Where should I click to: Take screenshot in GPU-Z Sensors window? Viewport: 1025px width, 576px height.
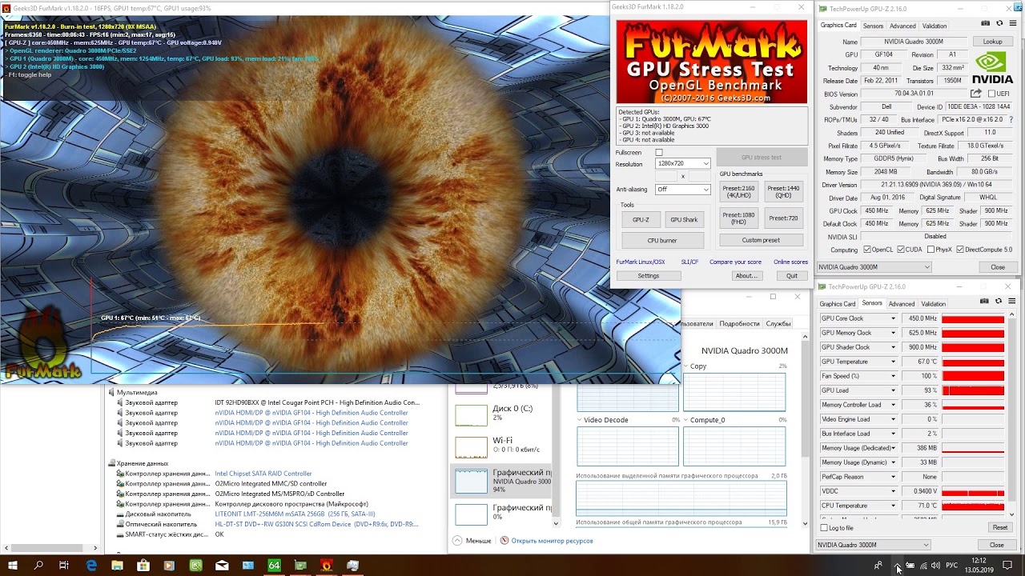point(985,301)
